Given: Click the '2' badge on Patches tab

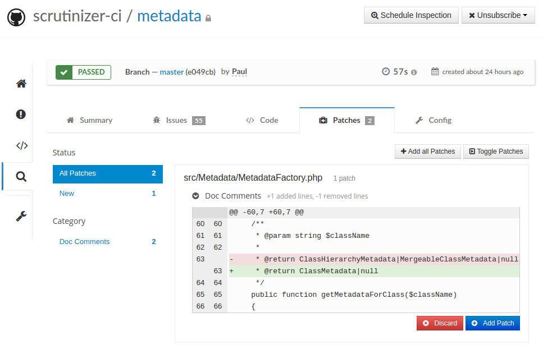Looking at the screenshot, I should (370, 121).
